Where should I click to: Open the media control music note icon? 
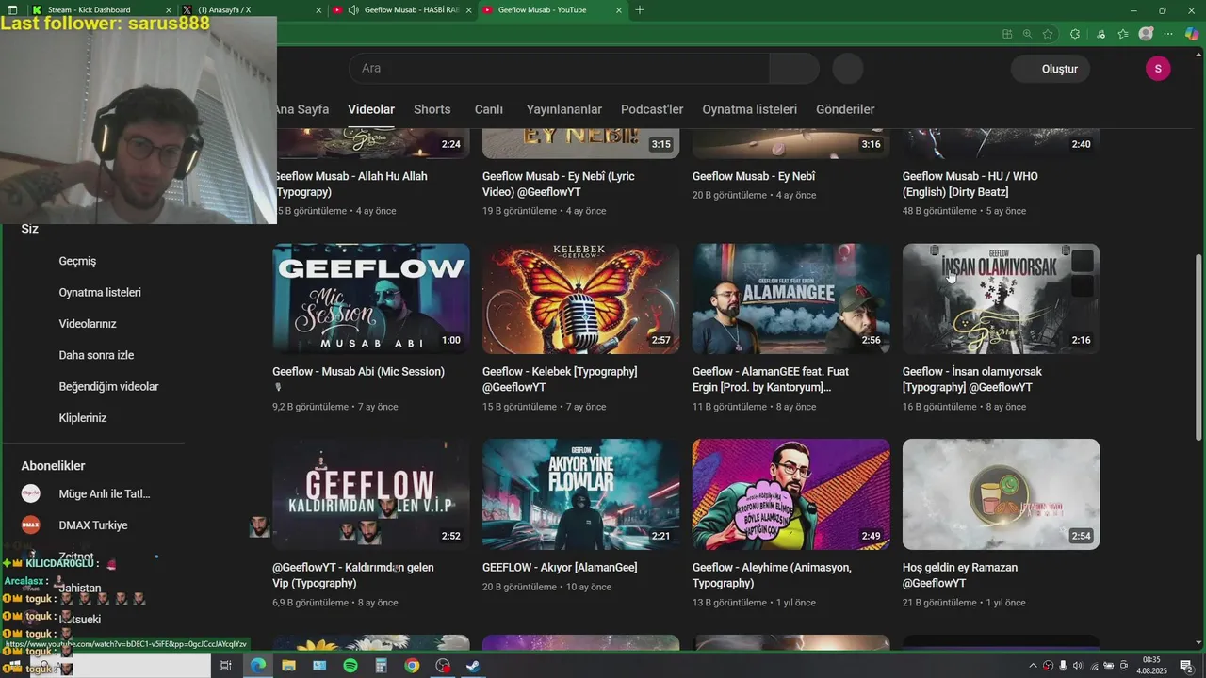[x=1100, y=34]
